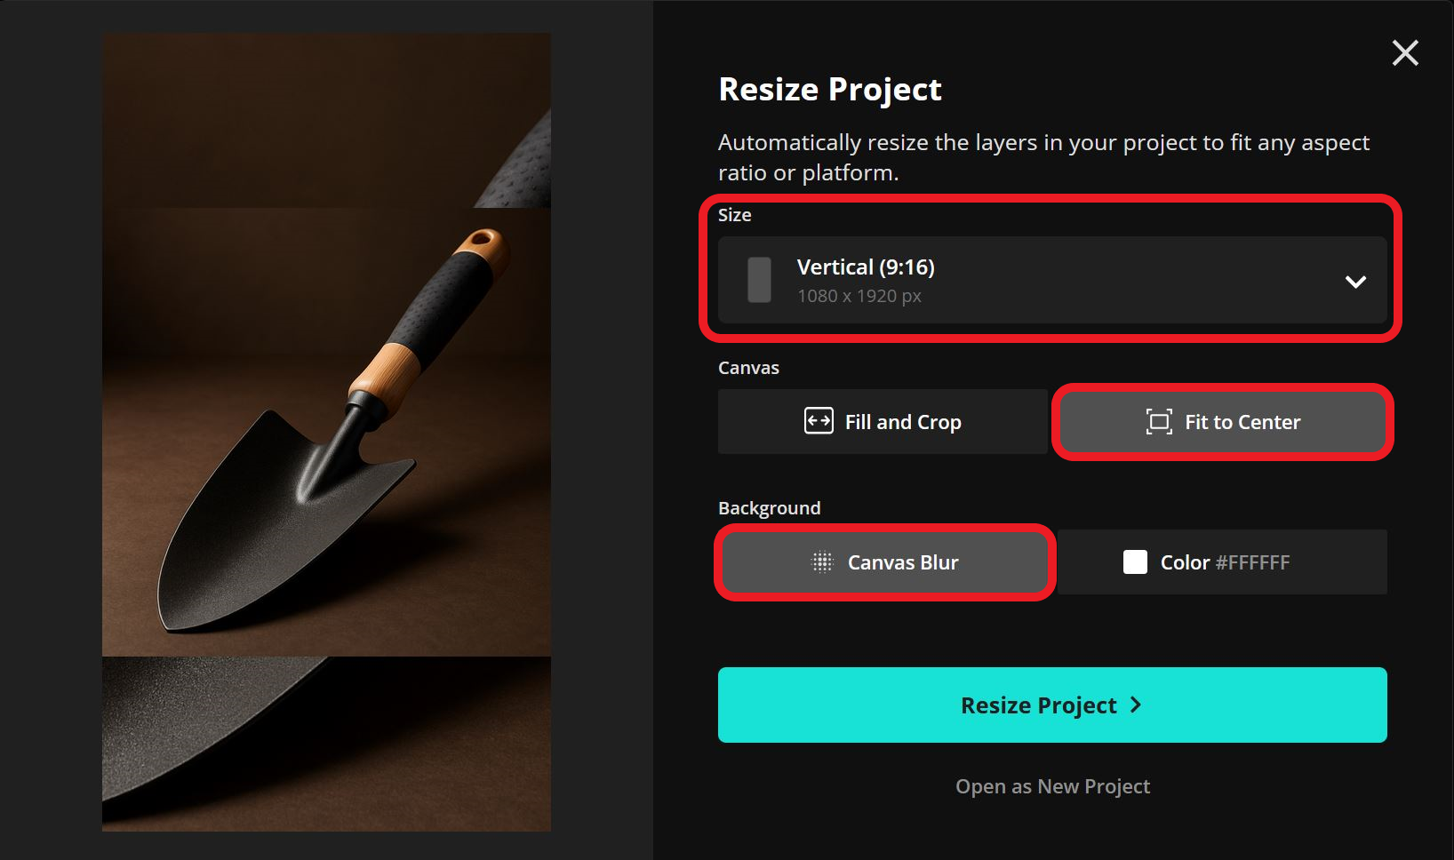This screenshot has height=860, width=1454.
Task: Select the Fill and Crop arrows icon
Action: point(819,421)
